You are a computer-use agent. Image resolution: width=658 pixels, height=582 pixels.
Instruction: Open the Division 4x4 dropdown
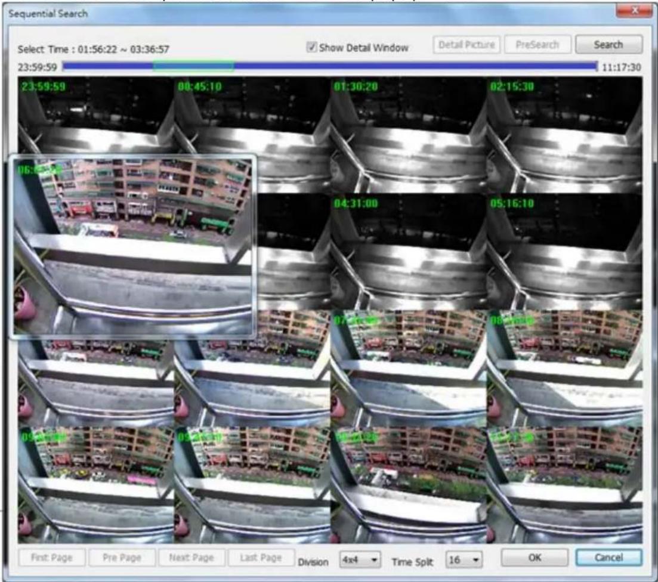click(360, 560)
